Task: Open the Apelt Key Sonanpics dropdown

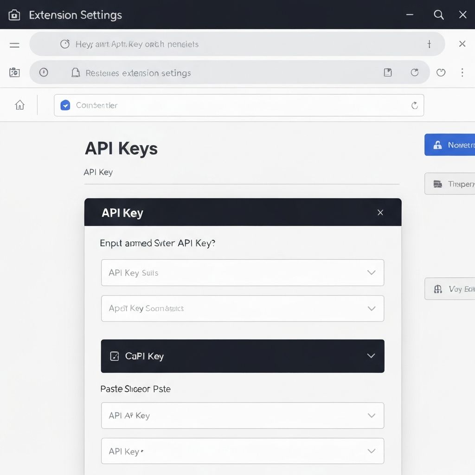Action: tap(371, 308)
